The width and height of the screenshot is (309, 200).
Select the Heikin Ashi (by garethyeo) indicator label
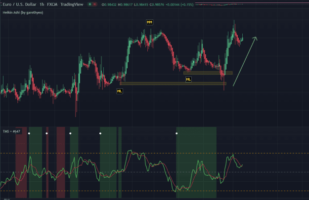[x=23, y=12]
